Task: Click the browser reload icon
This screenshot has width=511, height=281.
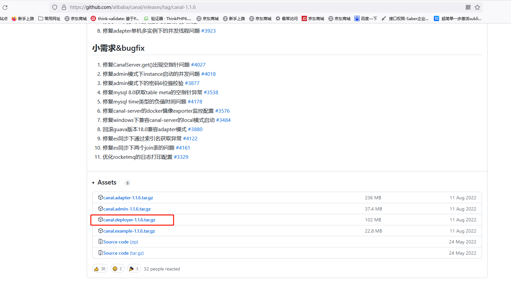Action: pyautogui.click(x=5, y=7)
